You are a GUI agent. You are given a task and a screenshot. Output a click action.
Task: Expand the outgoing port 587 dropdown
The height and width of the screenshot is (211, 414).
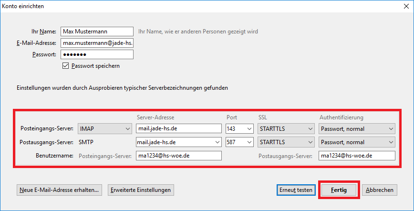(239, 142)
